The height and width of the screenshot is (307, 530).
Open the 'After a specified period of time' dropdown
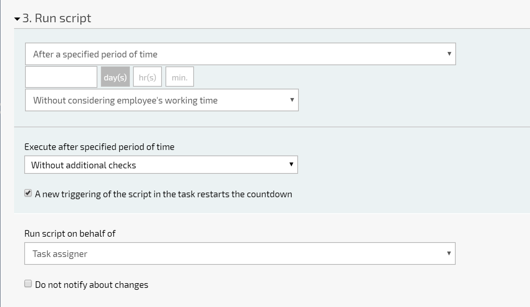point(241,54)
